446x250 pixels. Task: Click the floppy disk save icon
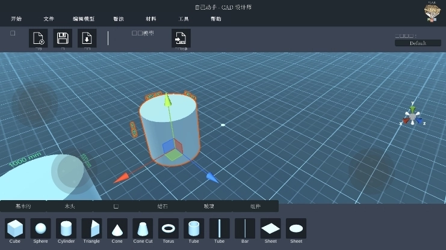click(x=63, y=38)
